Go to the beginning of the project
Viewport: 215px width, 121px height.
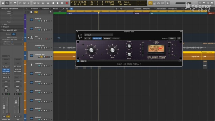pos(34,3)
